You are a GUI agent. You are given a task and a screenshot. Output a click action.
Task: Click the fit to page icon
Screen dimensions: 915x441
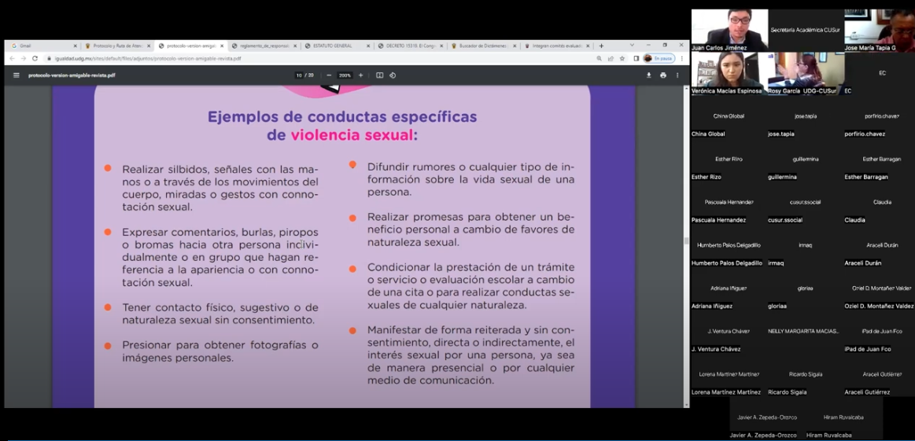379,75
